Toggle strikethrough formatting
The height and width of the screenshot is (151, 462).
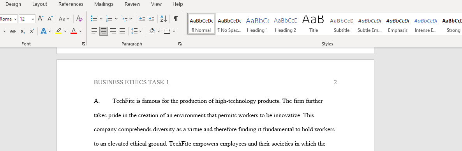click(13, 31)
